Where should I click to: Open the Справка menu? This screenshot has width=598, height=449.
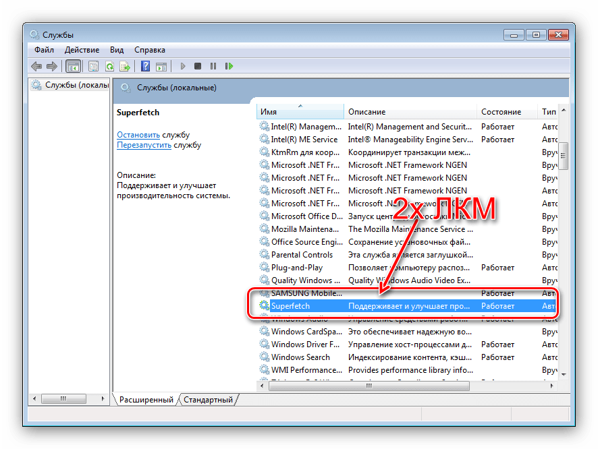click(149, 50)
